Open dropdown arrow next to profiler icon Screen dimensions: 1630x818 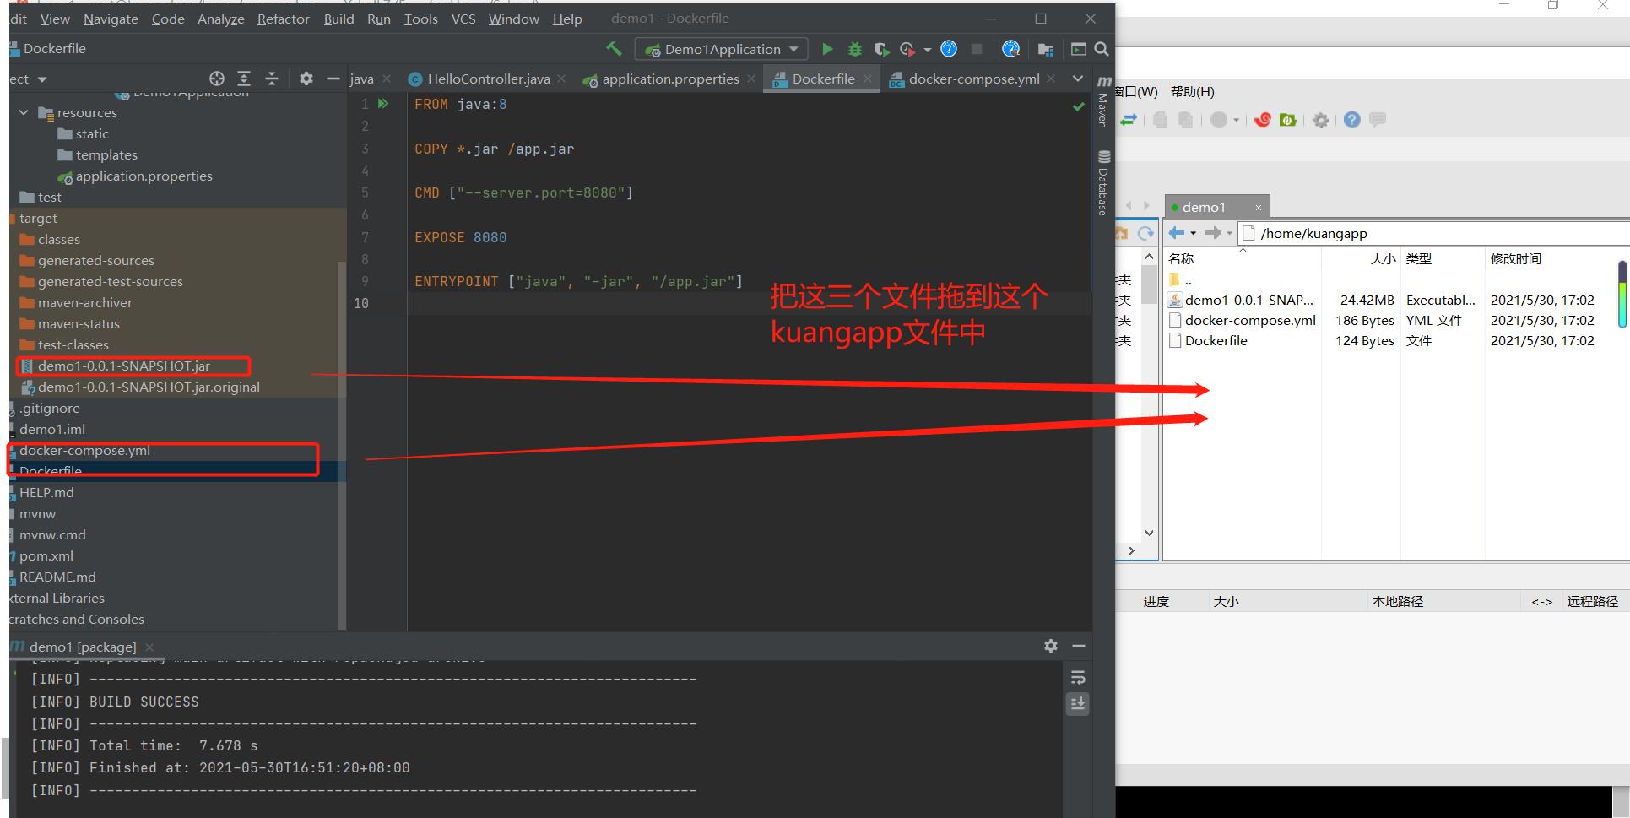(x=927, y=50)
